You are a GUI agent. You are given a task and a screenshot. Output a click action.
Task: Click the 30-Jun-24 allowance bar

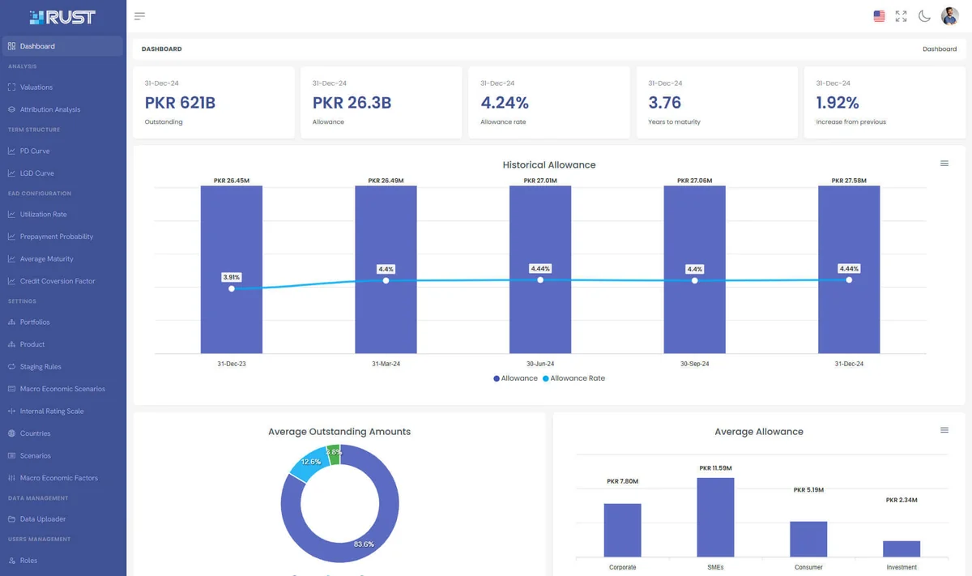click(x=540, y=270)
